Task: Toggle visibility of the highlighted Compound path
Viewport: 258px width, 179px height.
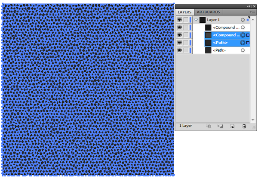Action: (179, 35)
